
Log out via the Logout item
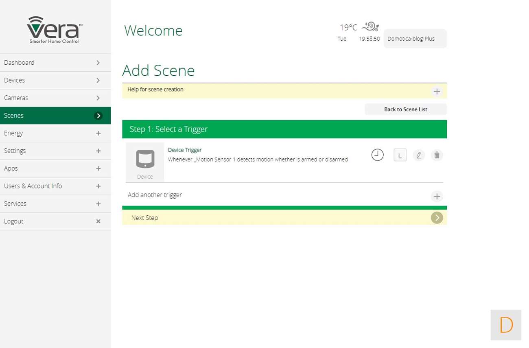pos(55,221)
